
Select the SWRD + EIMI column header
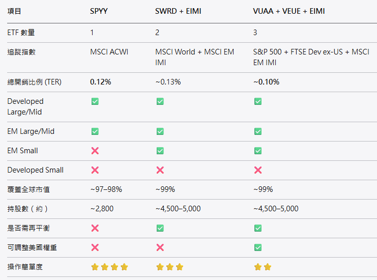coord(178,11)
